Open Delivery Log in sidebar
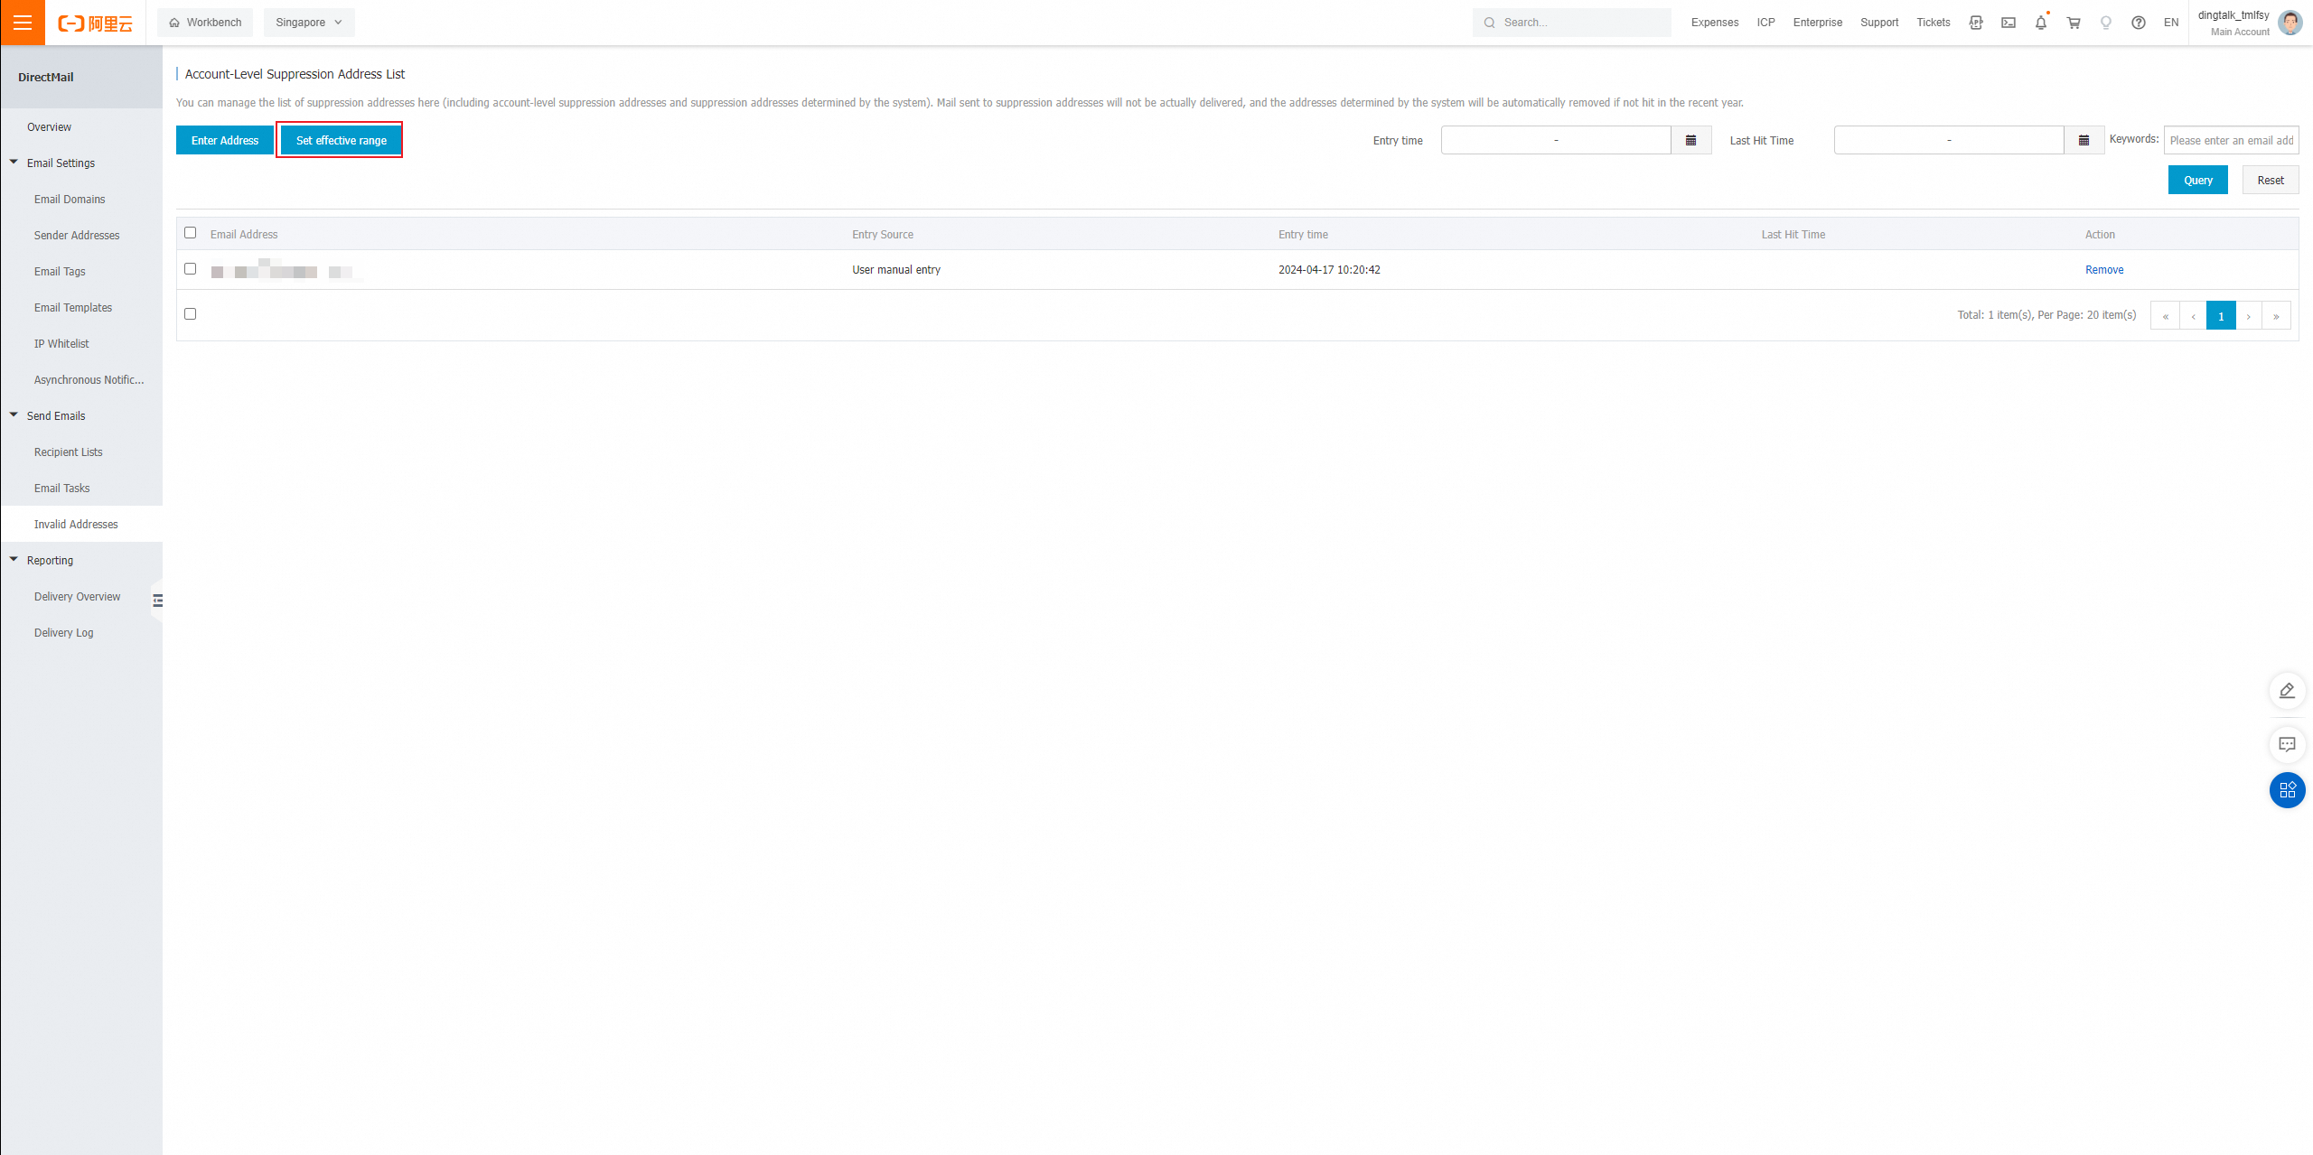 click(64, 633)
